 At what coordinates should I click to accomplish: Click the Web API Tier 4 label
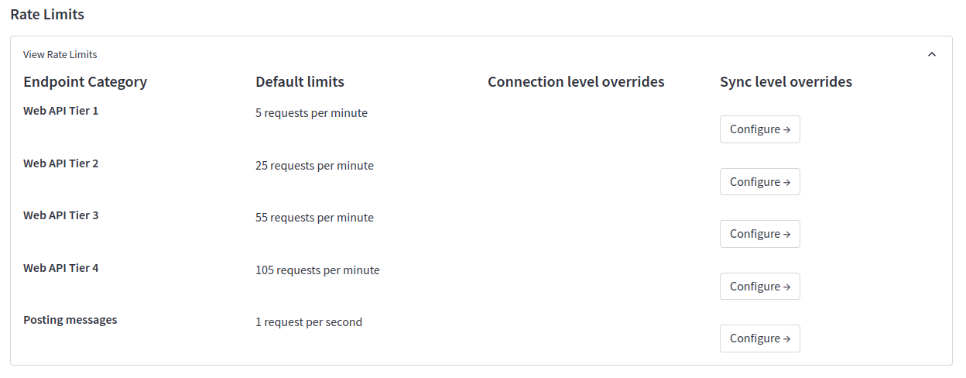pyautogui.click(x=60, y=268)
